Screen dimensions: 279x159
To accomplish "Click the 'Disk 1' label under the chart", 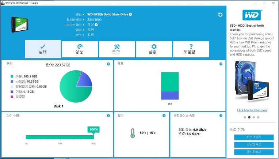I will tap(58, 106).
